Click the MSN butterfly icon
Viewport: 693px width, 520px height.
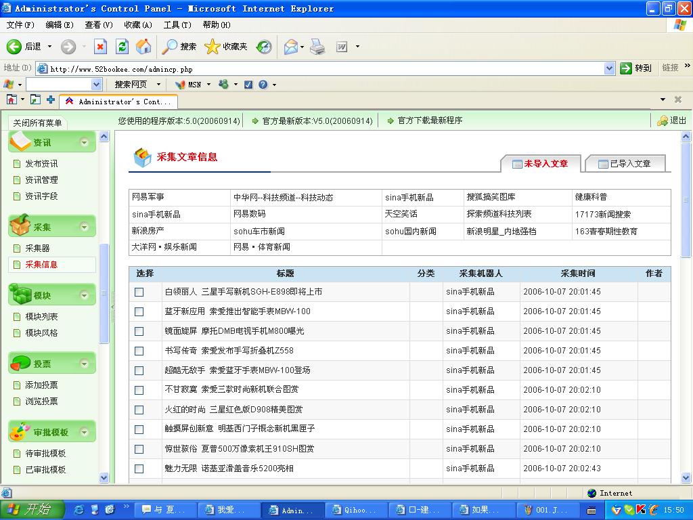[180, 85]
